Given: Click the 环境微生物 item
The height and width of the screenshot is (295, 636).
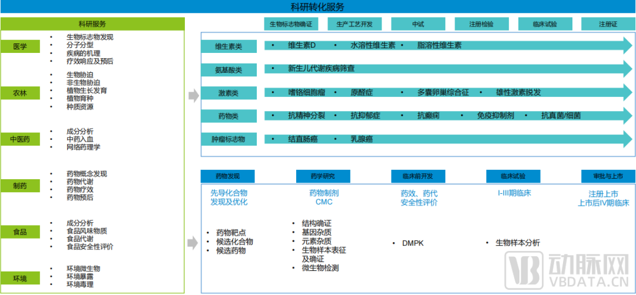Looking at the screenshot, I should 83,269.
